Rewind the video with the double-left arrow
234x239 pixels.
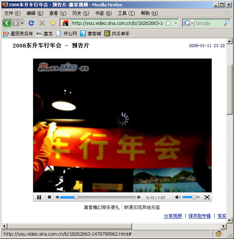pyautogui.click(x=57, y=197)
